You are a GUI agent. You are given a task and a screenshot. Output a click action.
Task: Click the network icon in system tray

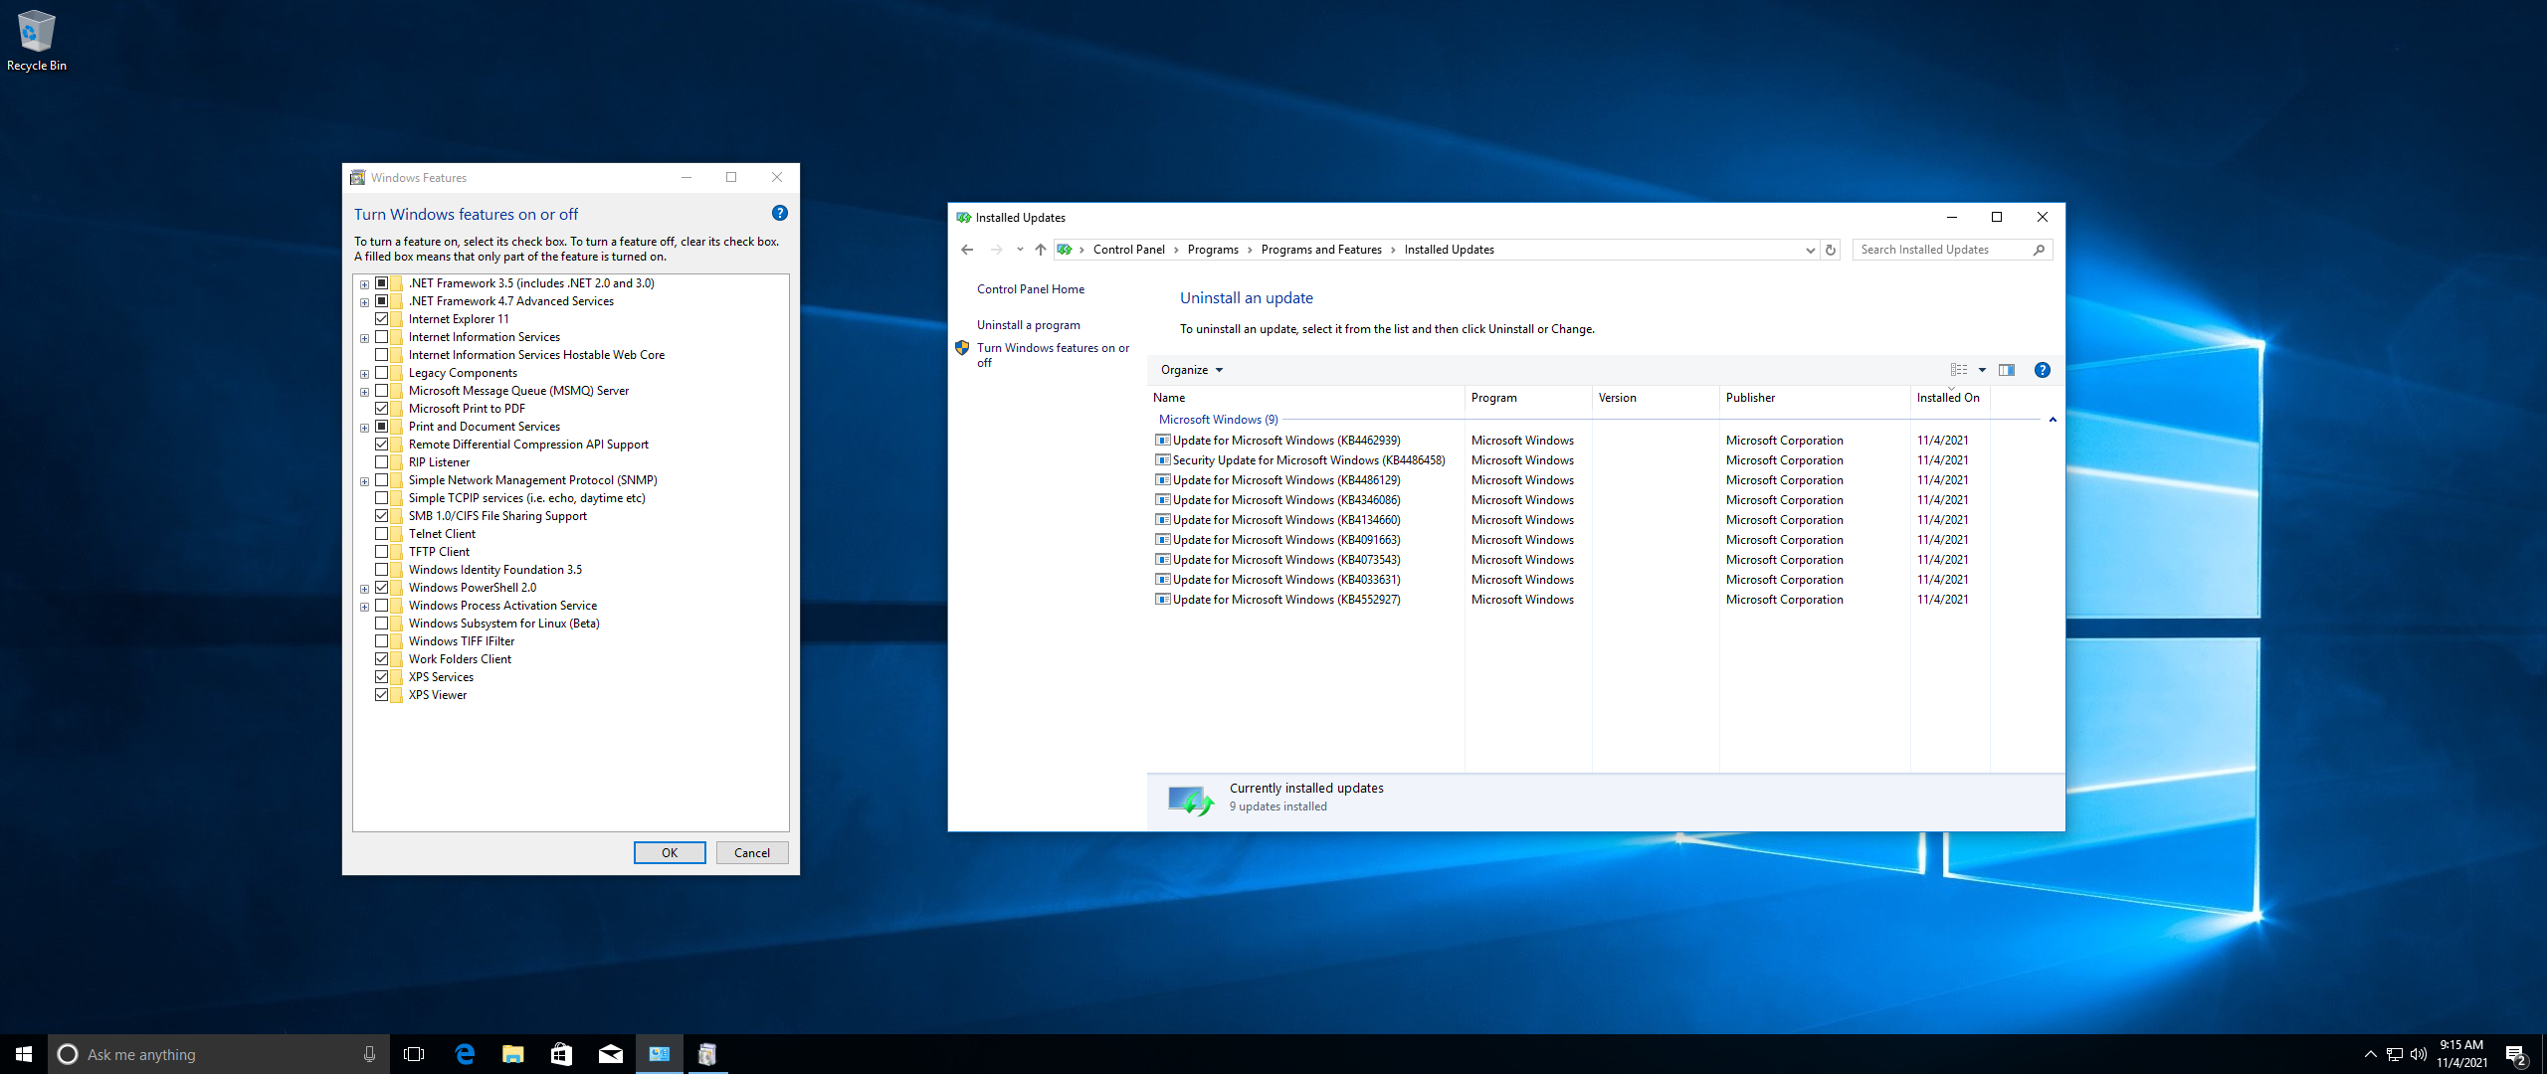pos(2395,1054)
